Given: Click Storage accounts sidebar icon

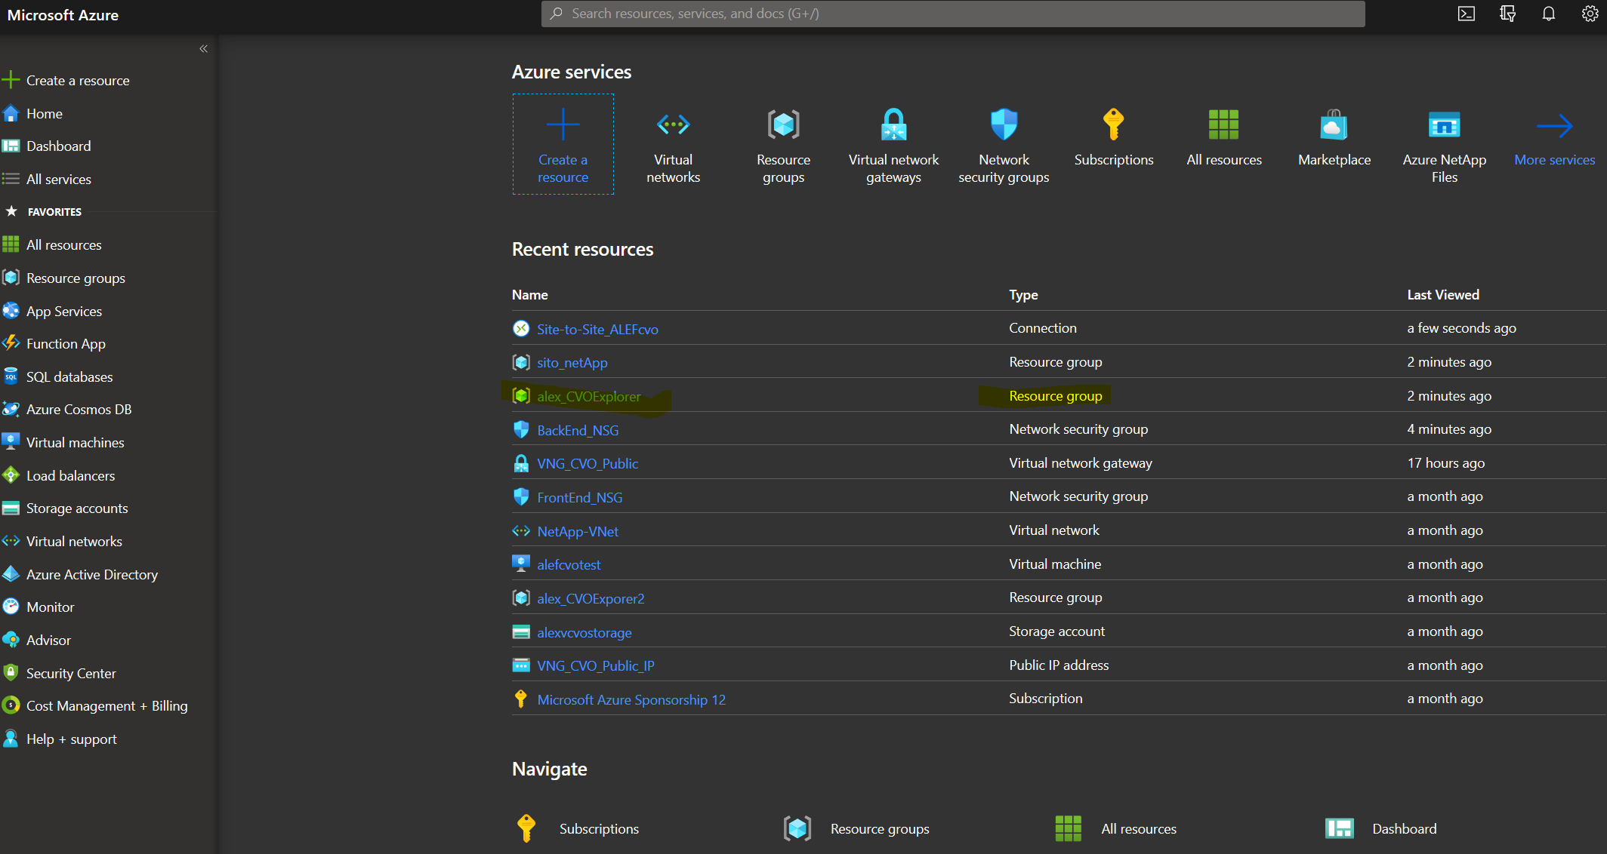Looking at the screenshot, I should (x=11, y=508).
